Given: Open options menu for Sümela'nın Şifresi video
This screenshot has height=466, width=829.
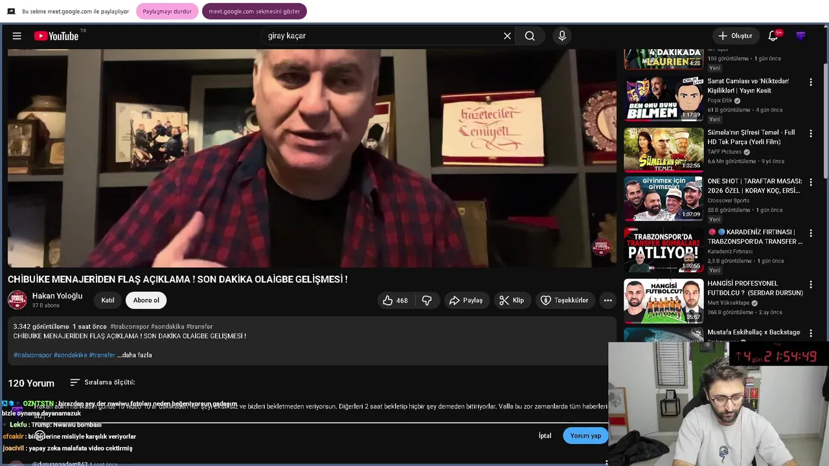Looking at the screenshot, I should [810, 133].
